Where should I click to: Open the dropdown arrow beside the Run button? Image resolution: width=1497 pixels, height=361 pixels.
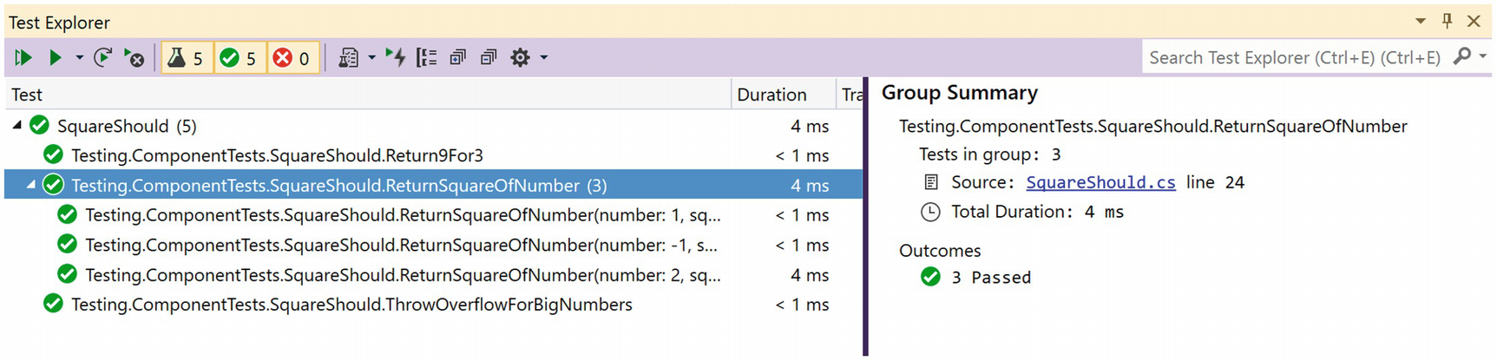[x=79, y=58]
